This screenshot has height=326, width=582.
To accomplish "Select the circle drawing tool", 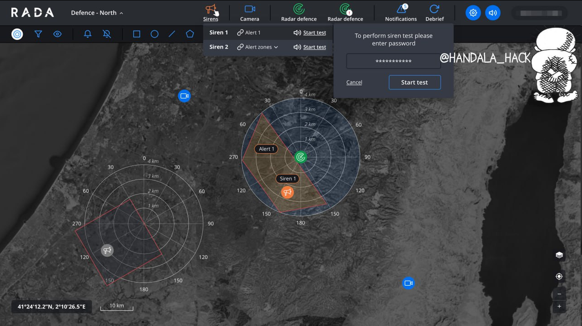I will 155,34.
